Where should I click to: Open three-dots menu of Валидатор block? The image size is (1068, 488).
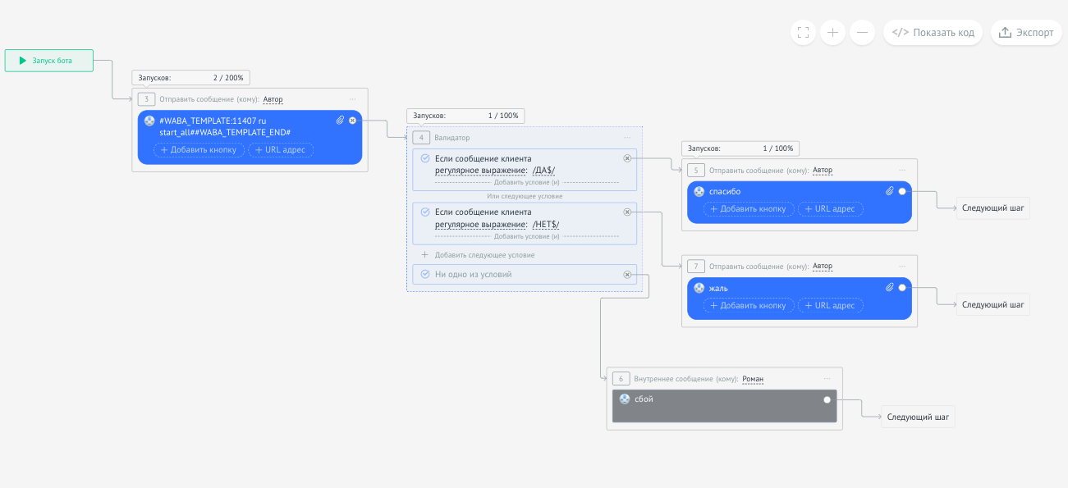(x=627, y=138)
